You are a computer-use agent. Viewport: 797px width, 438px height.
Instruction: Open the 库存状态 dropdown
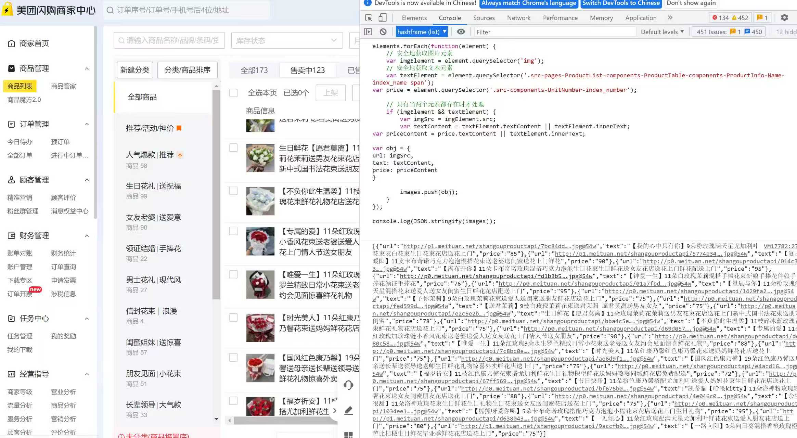[x=287, y=41]
